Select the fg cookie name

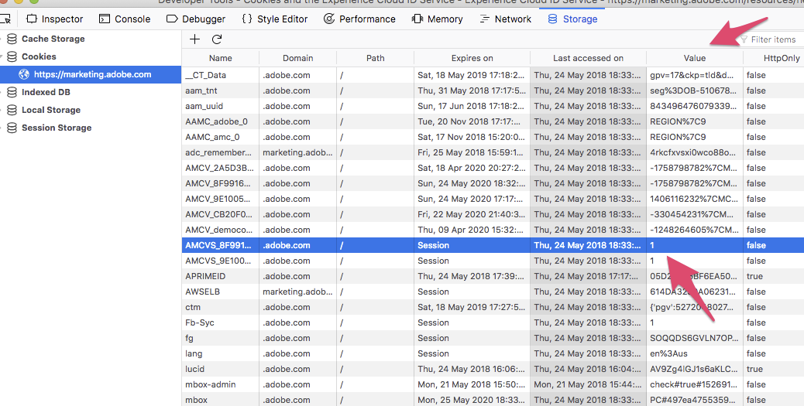[x=189, y=338]
